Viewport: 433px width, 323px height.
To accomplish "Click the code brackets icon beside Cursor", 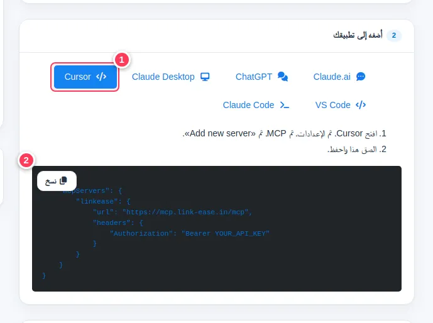I will 101,77.
